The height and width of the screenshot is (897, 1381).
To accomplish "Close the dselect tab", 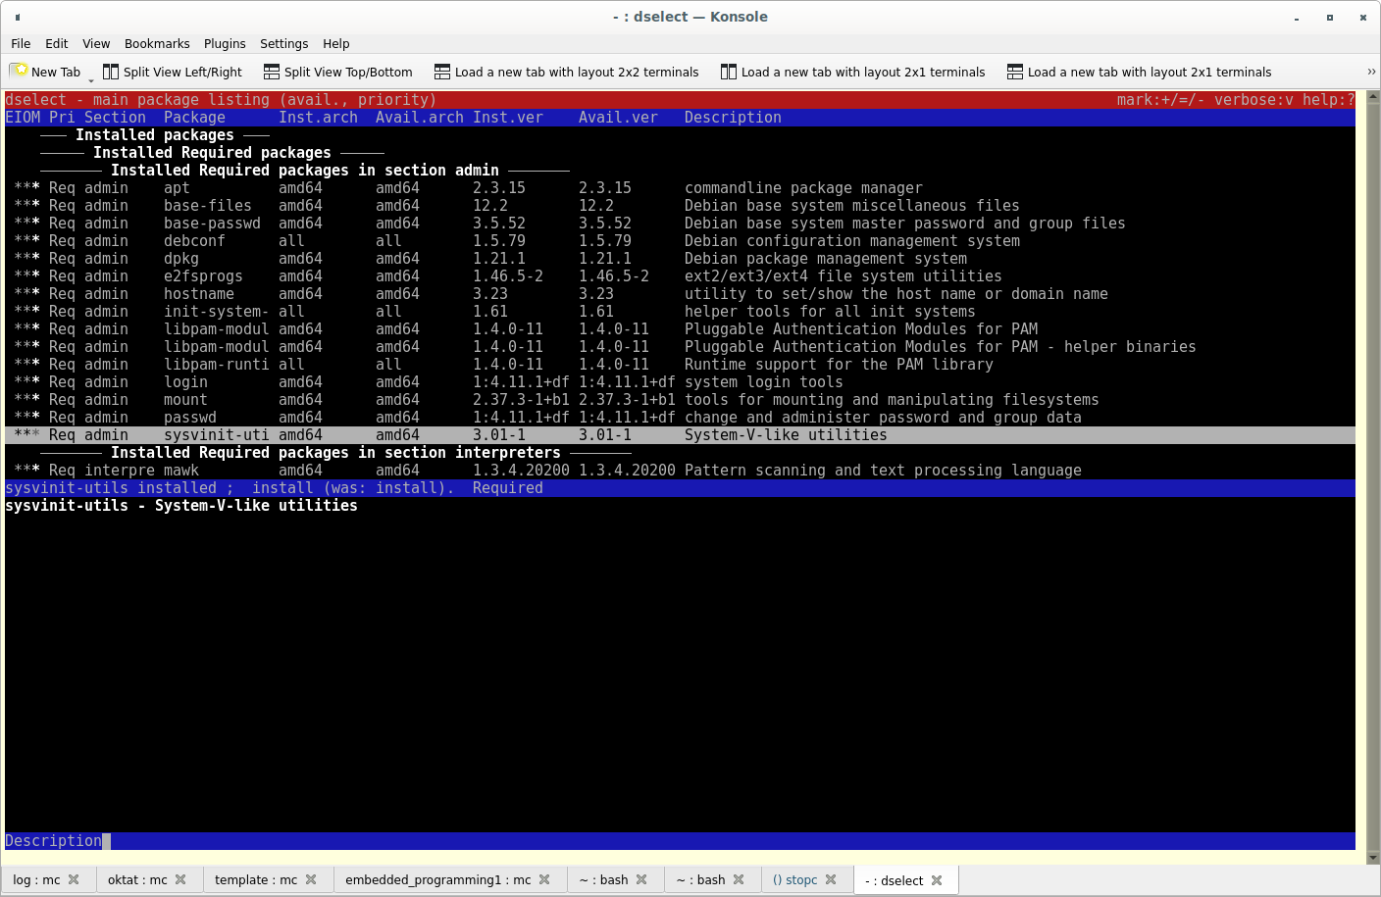I will [937, 880].
